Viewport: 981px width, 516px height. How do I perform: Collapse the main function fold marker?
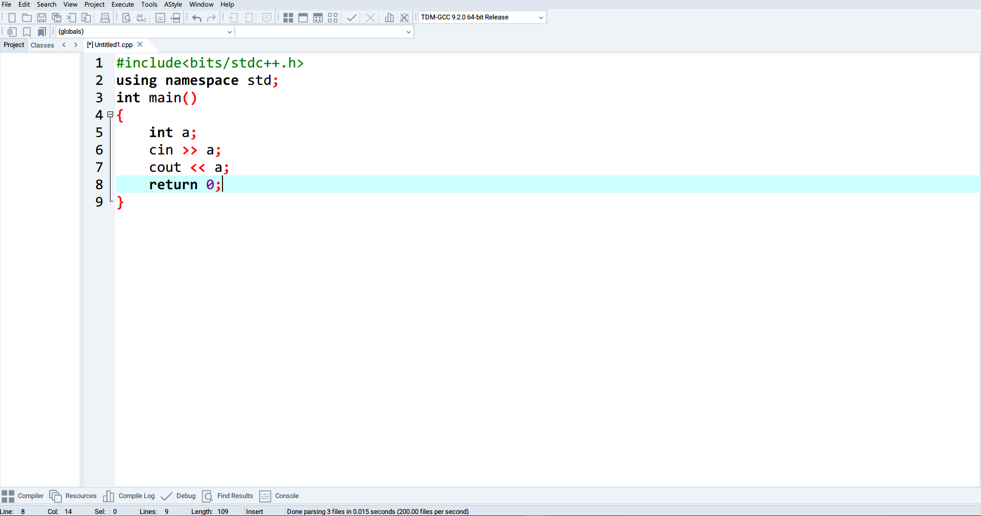110,115
